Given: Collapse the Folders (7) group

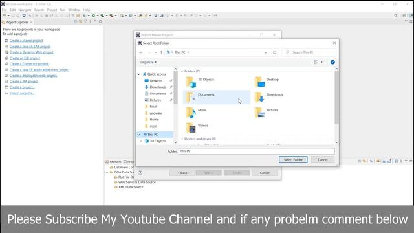Looking at the screenshot, I should coord(182,71).
